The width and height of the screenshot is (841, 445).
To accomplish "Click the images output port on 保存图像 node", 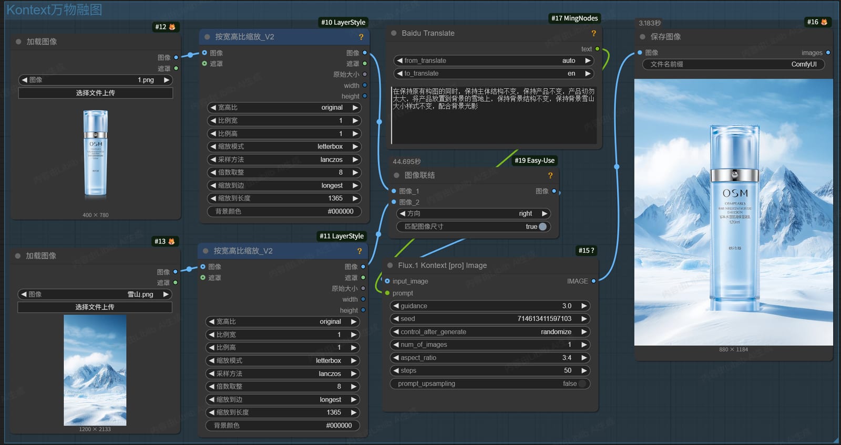I will pos(828,52).
